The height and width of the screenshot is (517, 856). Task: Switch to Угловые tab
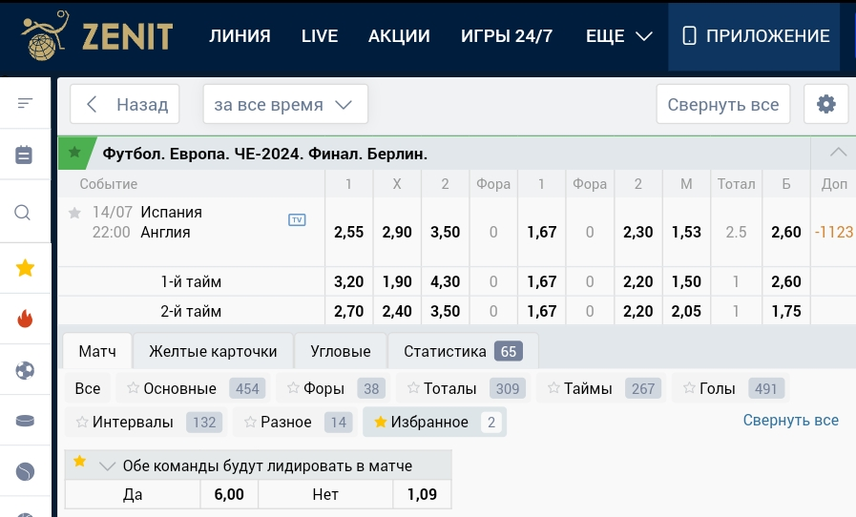point(341,351)
